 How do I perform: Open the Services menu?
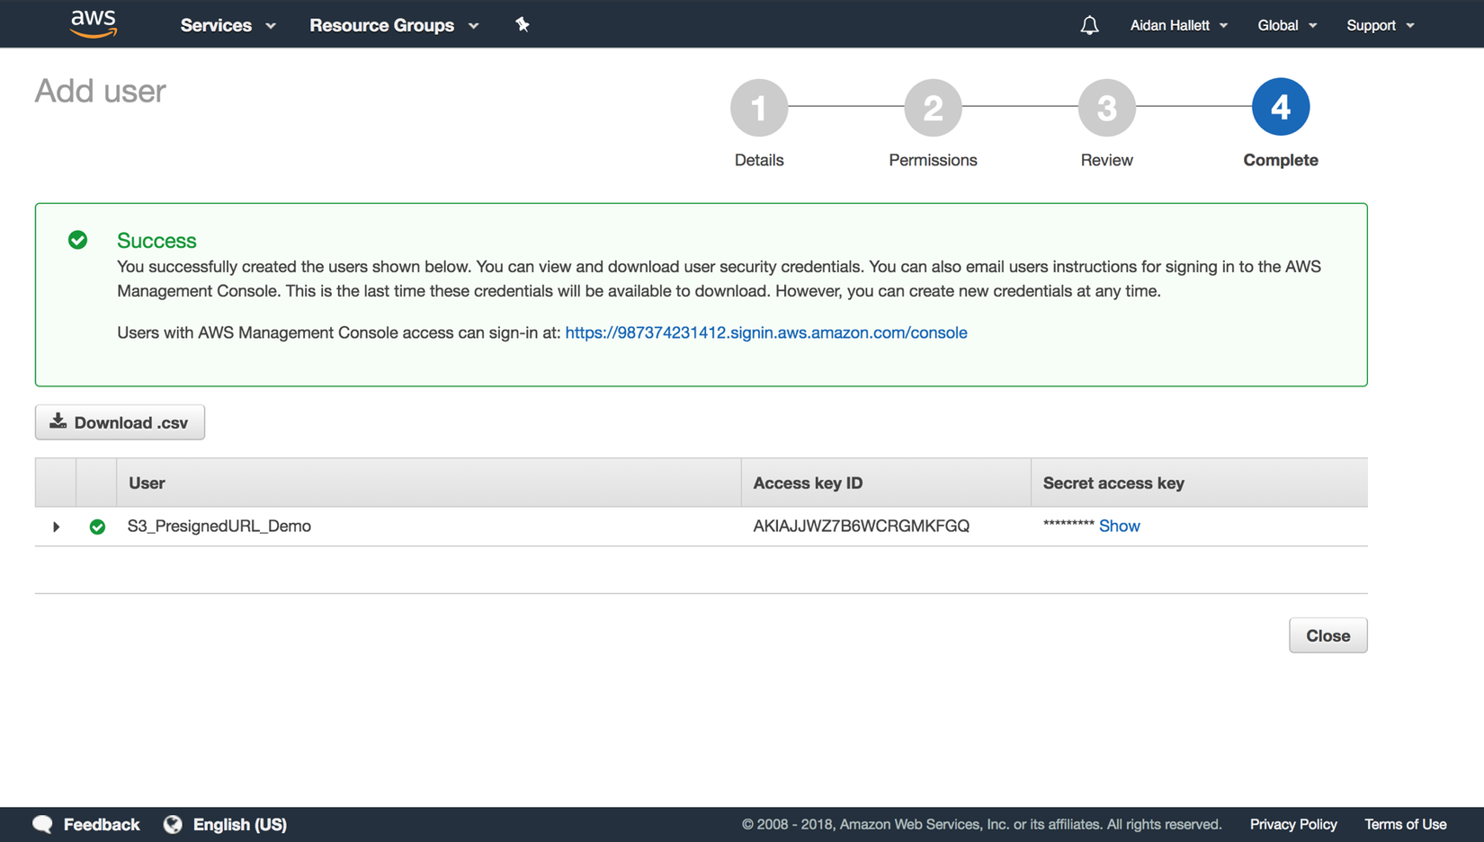click(228, 25)
